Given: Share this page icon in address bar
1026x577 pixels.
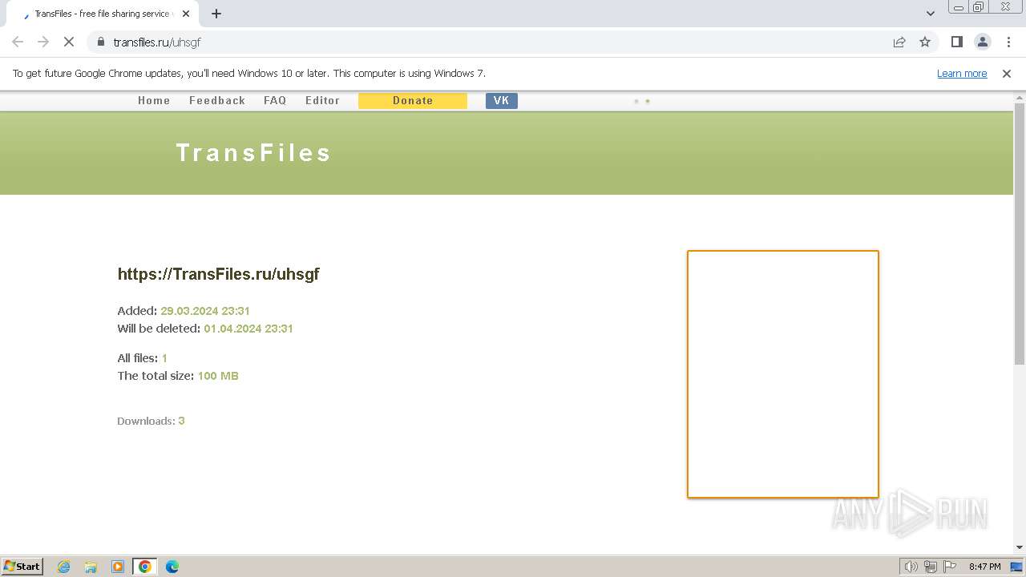Looking at the screenshot, I should coord(899,42).
